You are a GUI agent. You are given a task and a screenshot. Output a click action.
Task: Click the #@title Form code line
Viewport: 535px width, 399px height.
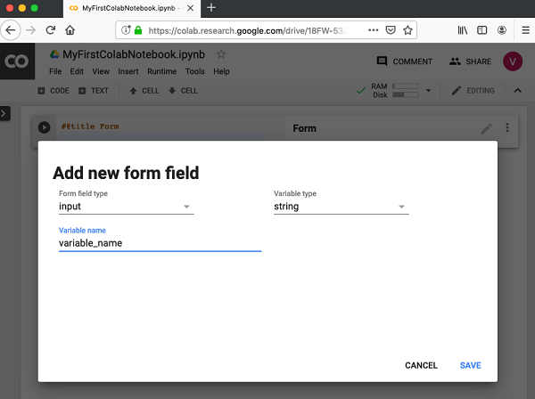coord(90,126)
